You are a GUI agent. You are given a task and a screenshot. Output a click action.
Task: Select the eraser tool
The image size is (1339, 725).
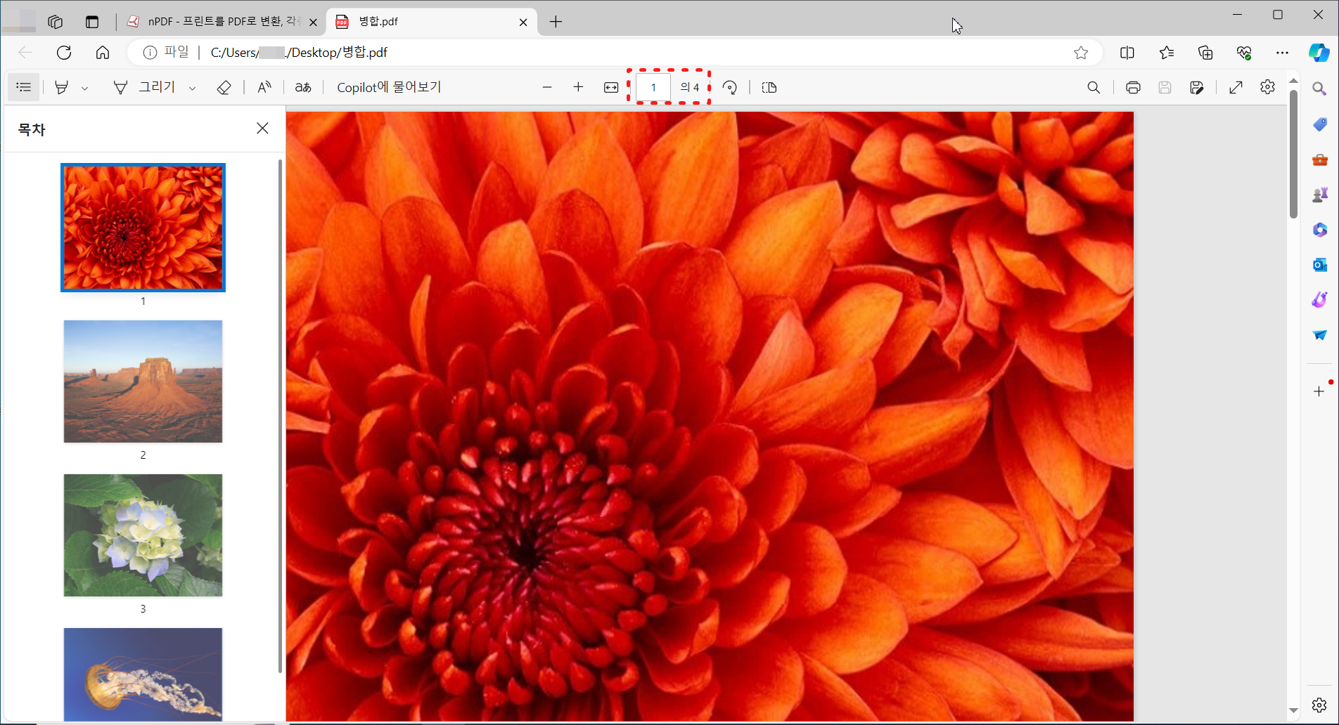[224, 87]
